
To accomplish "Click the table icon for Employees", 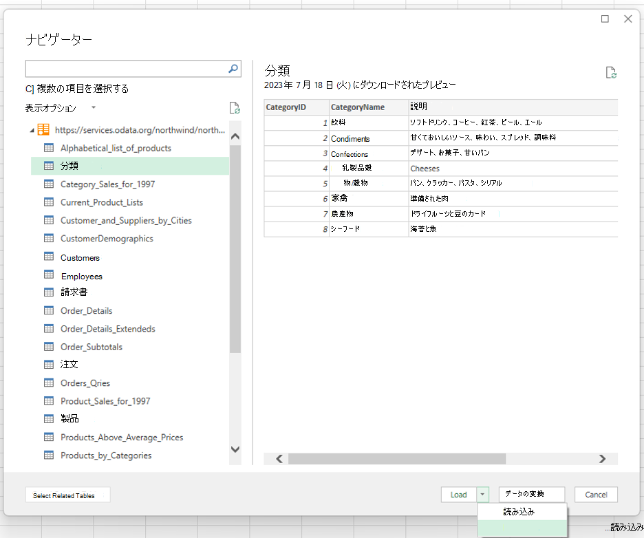I will (49, 275).
